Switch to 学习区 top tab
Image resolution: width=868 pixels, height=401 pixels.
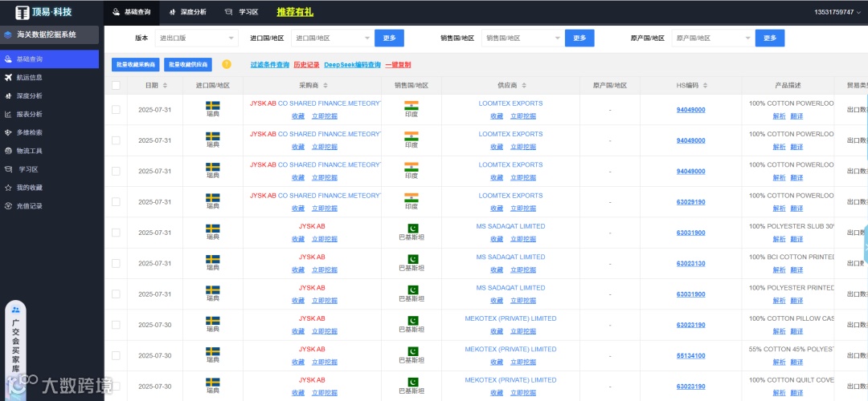pyautogui.click(x=241, y=11)
